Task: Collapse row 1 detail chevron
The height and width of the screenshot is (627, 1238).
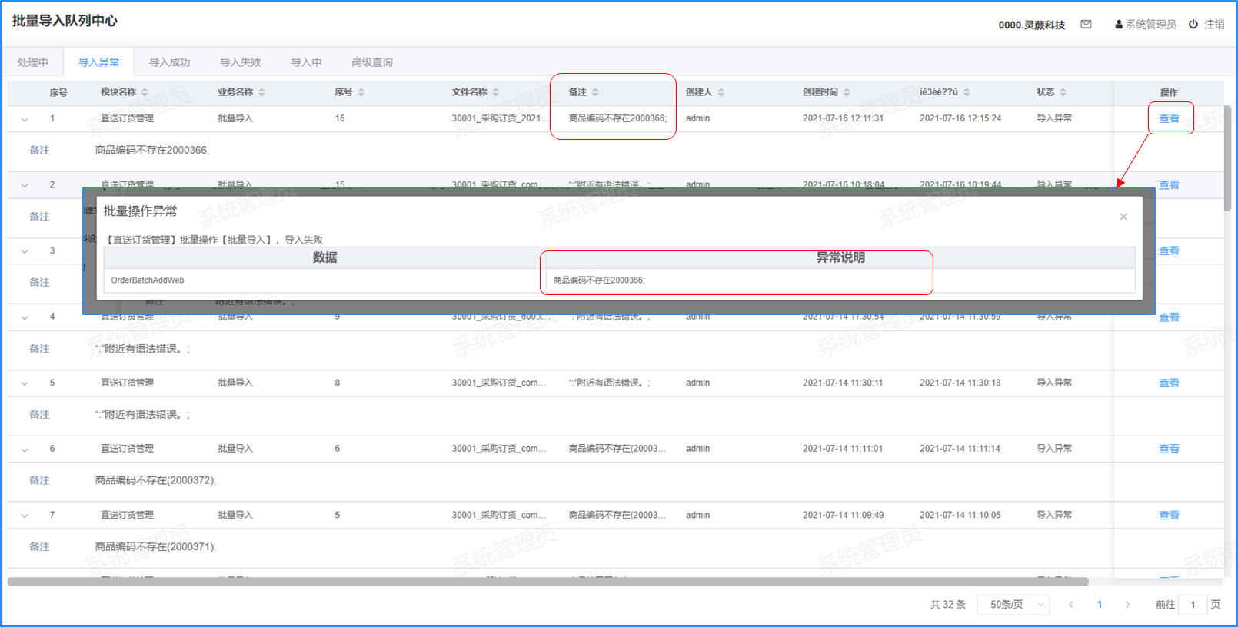Action: click(25, 119)
